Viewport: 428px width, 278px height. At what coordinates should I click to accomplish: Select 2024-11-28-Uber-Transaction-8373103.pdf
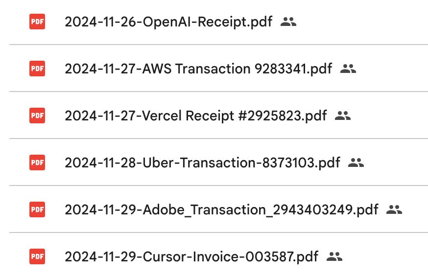(x=202, y=163)
